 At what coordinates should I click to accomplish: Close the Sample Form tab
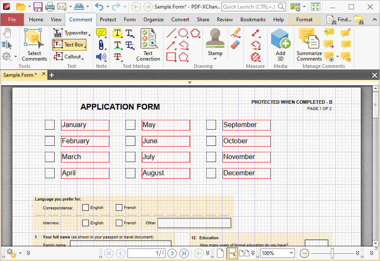coord(44,74)
